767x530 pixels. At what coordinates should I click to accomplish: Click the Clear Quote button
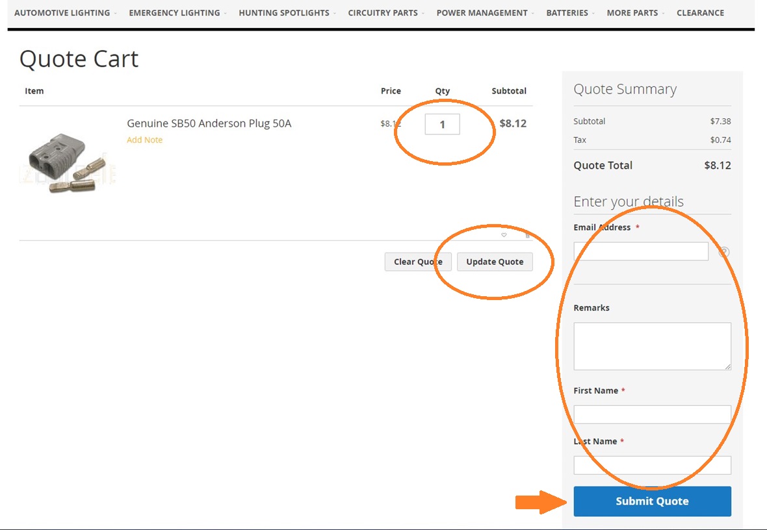point(418,262)
